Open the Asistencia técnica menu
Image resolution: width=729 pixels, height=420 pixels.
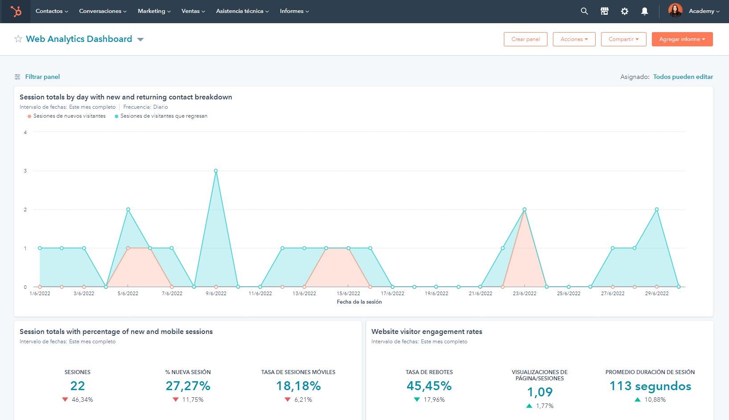242,11
